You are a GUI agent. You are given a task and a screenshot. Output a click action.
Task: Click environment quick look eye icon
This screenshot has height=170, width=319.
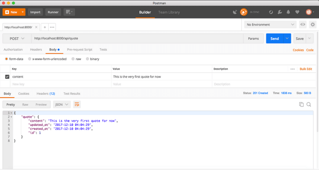pyautogui.click(x=303, y=25)
